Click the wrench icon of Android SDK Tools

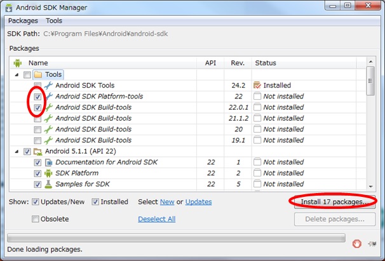click(48, 85)
